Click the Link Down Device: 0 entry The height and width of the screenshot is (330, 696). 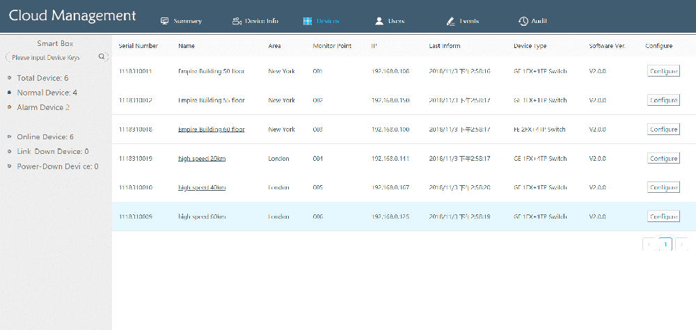(x=53, y=152)
